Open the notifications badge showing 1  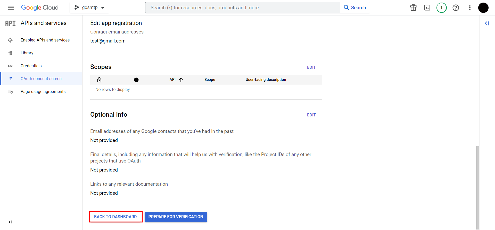(x=441, y=8)
